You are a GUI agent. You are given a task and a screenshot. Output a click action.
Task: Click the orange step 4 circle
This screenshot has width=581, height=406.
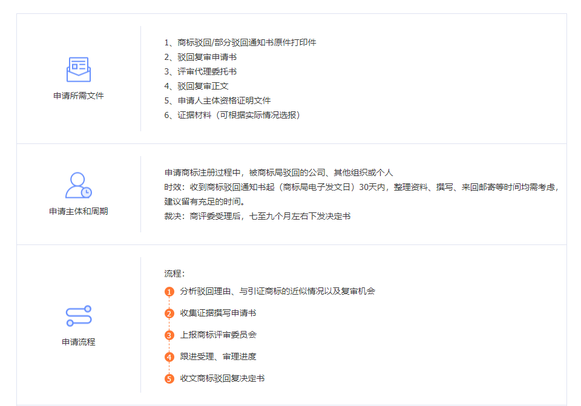click(169, 357)
